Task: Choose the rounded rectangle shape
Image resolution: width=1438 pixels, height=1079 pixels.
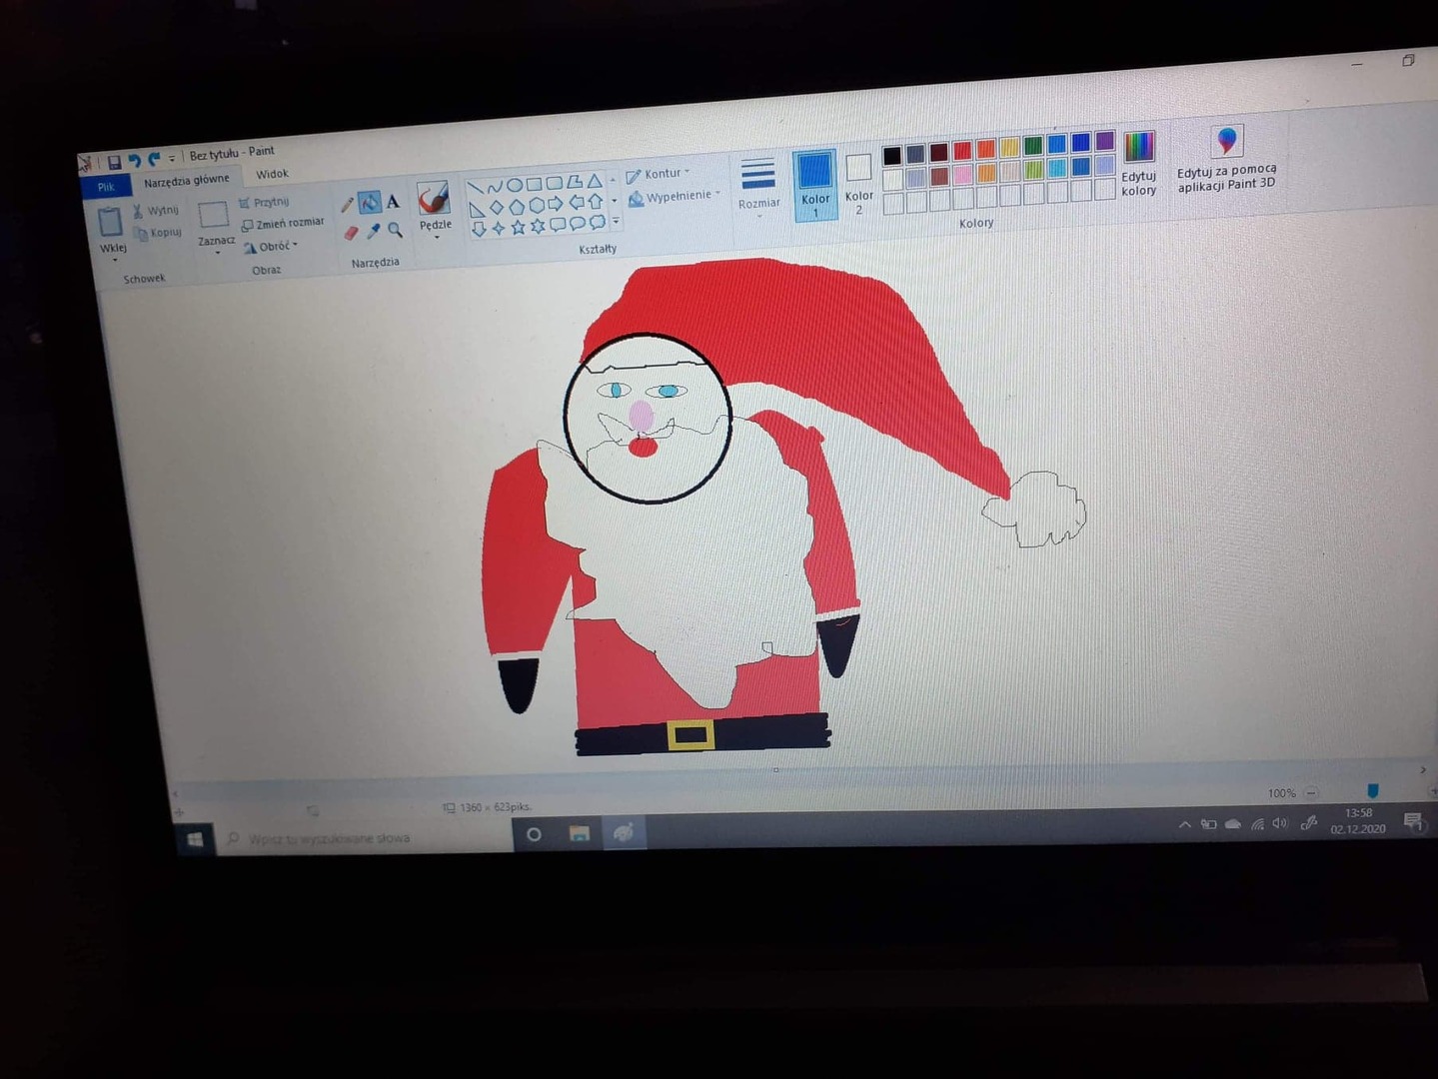Action: [555, 183]
